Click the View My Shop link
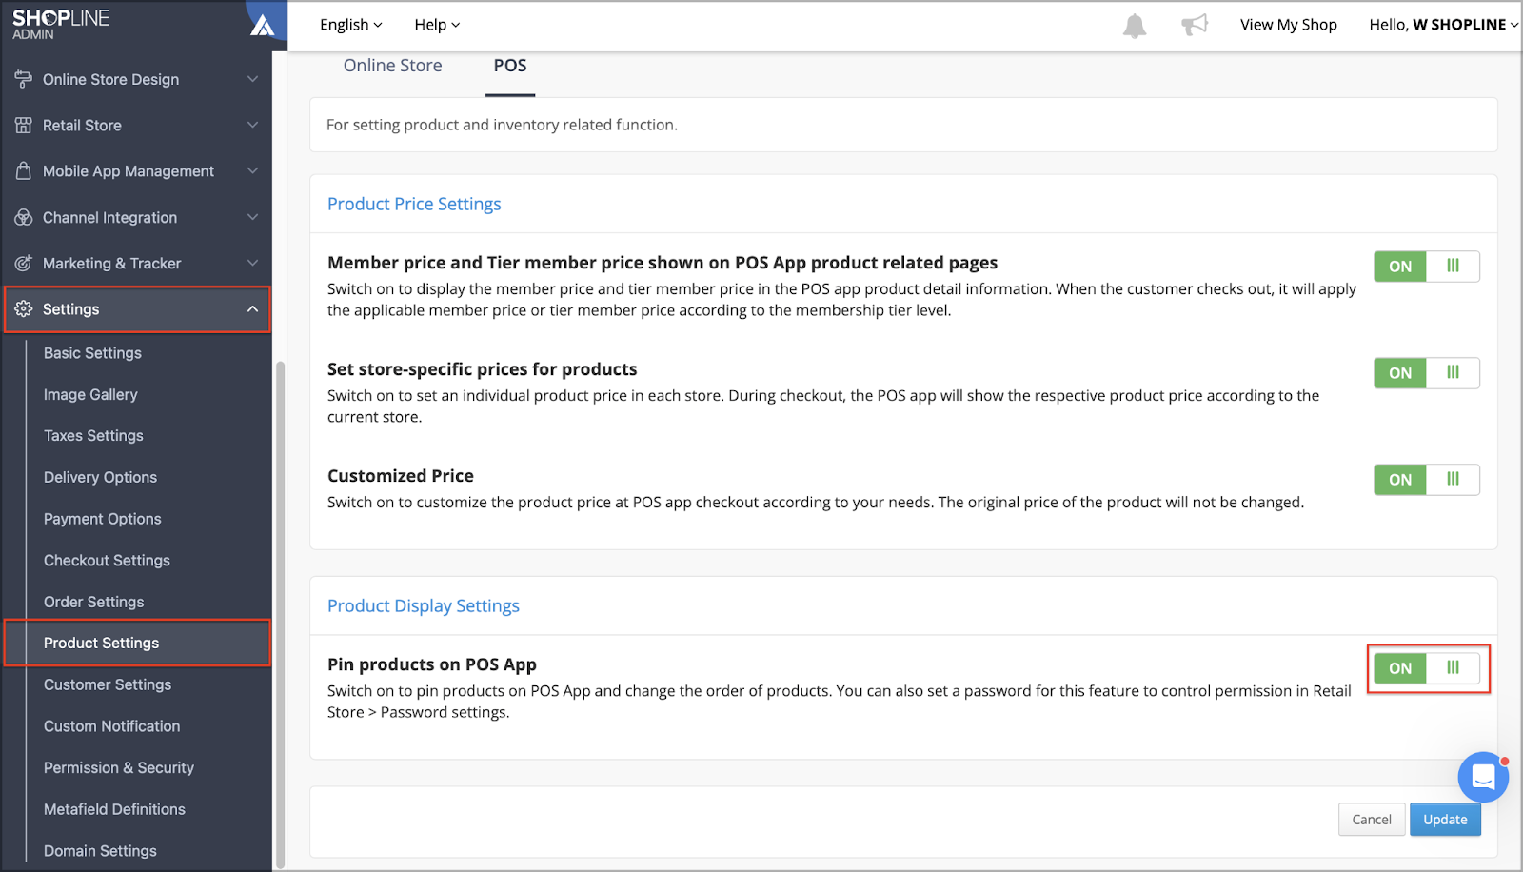The height and width of the screenshot is (872, 1523). (1288, 25)
